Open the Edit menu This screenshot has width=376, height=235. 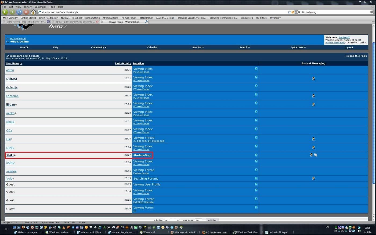tap(11, 7)
